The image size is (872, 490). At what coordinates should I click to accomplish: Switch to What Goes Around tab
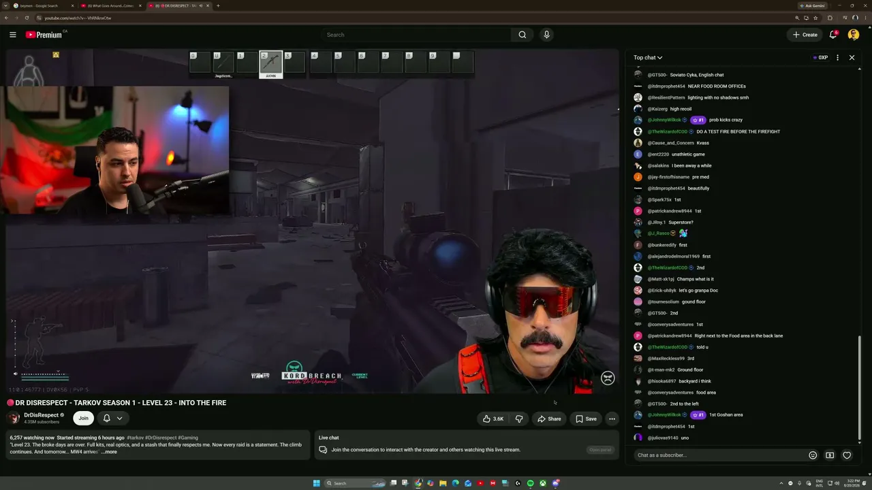110,5
